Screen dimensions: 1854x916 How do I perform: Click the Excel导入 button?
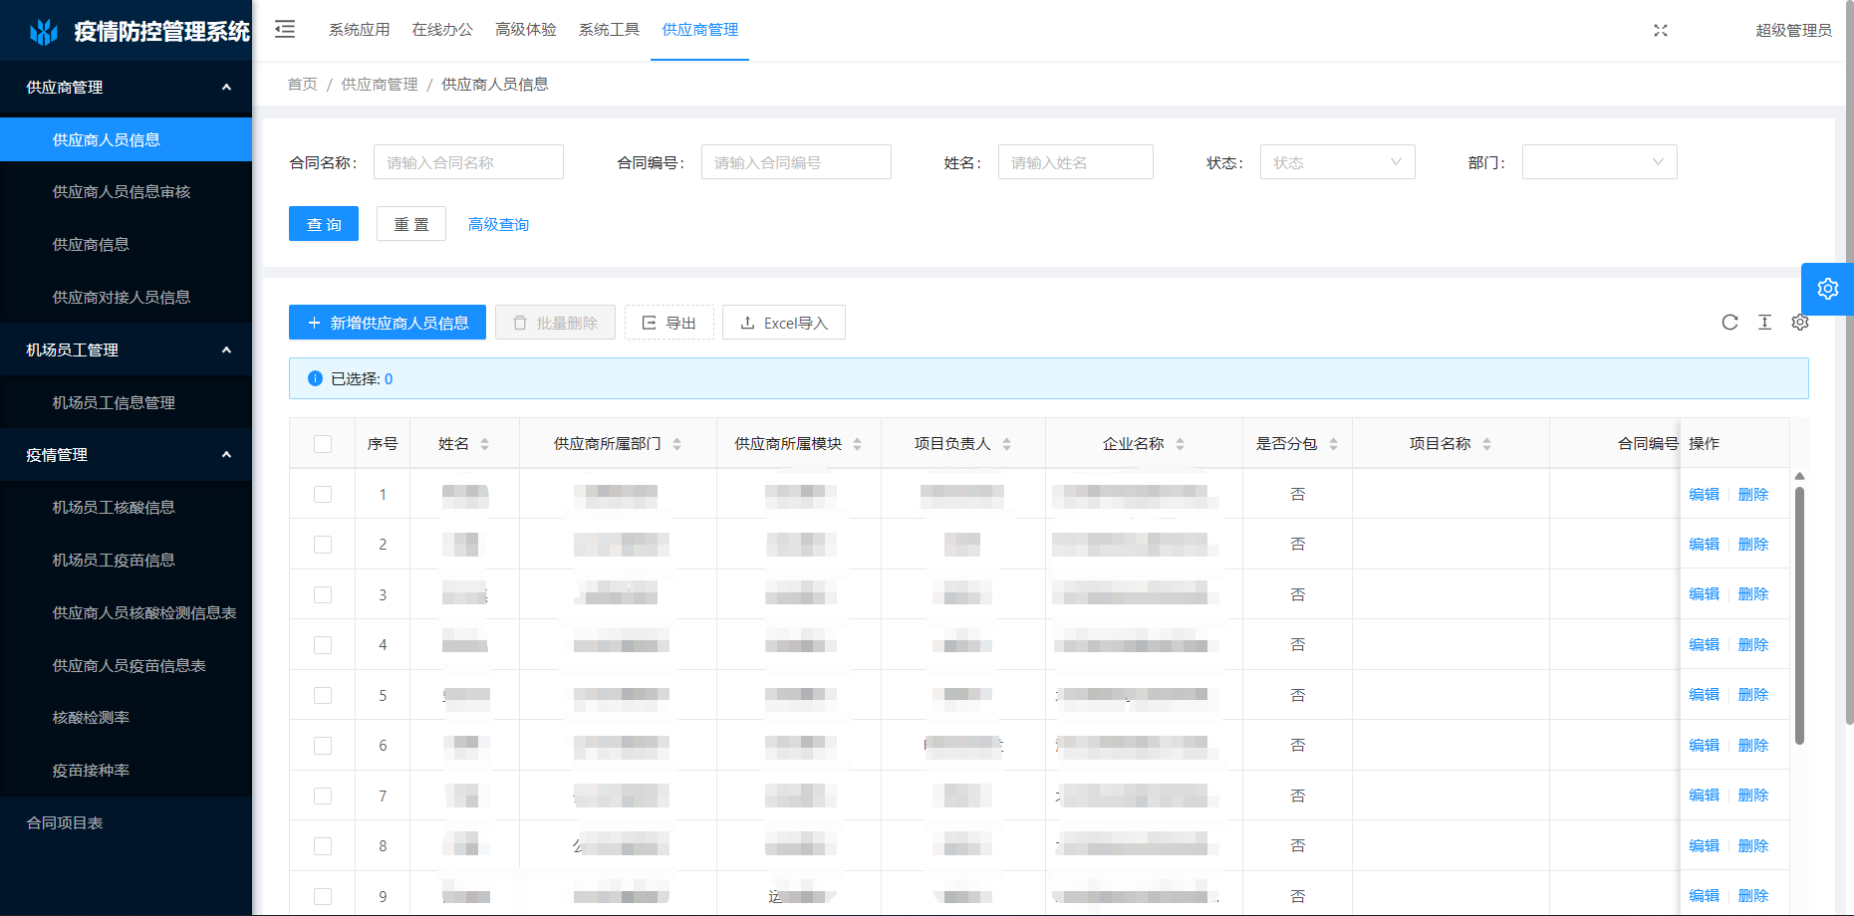pos(784,323)
